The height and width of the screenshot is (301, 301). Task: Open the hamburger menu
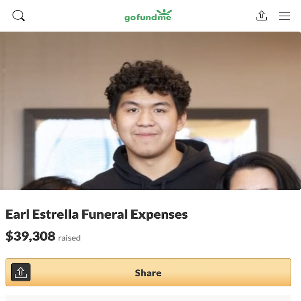[284, 16]
